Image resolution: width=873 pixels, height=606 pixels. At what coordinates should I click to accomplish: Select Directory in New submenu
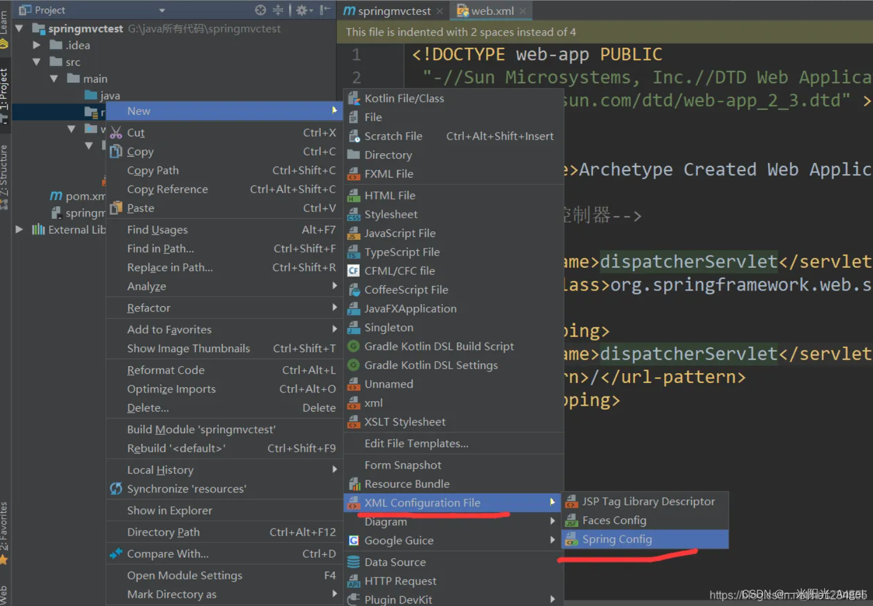click(453, 155)
